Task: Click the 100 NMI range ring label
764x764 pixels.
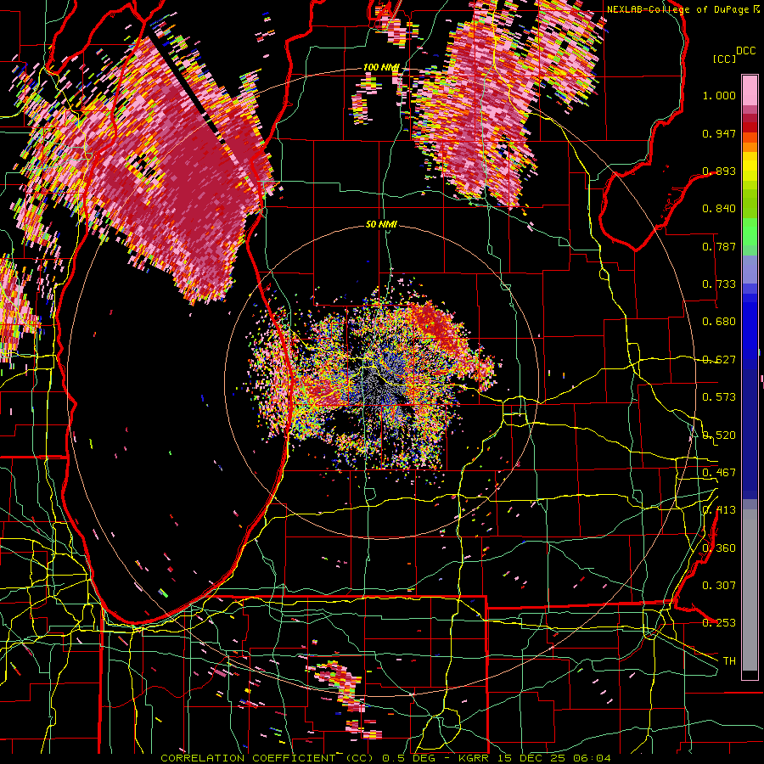Action: click(x=381, y=67)
